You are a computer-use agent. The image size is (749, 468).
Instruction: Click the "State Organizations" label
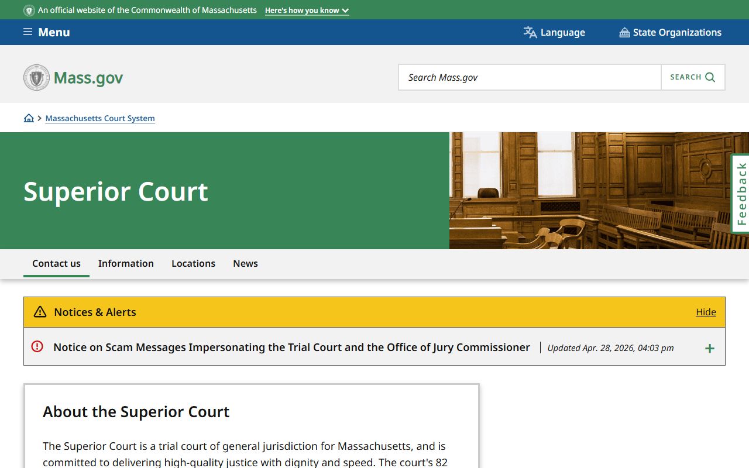pos(677,32)
